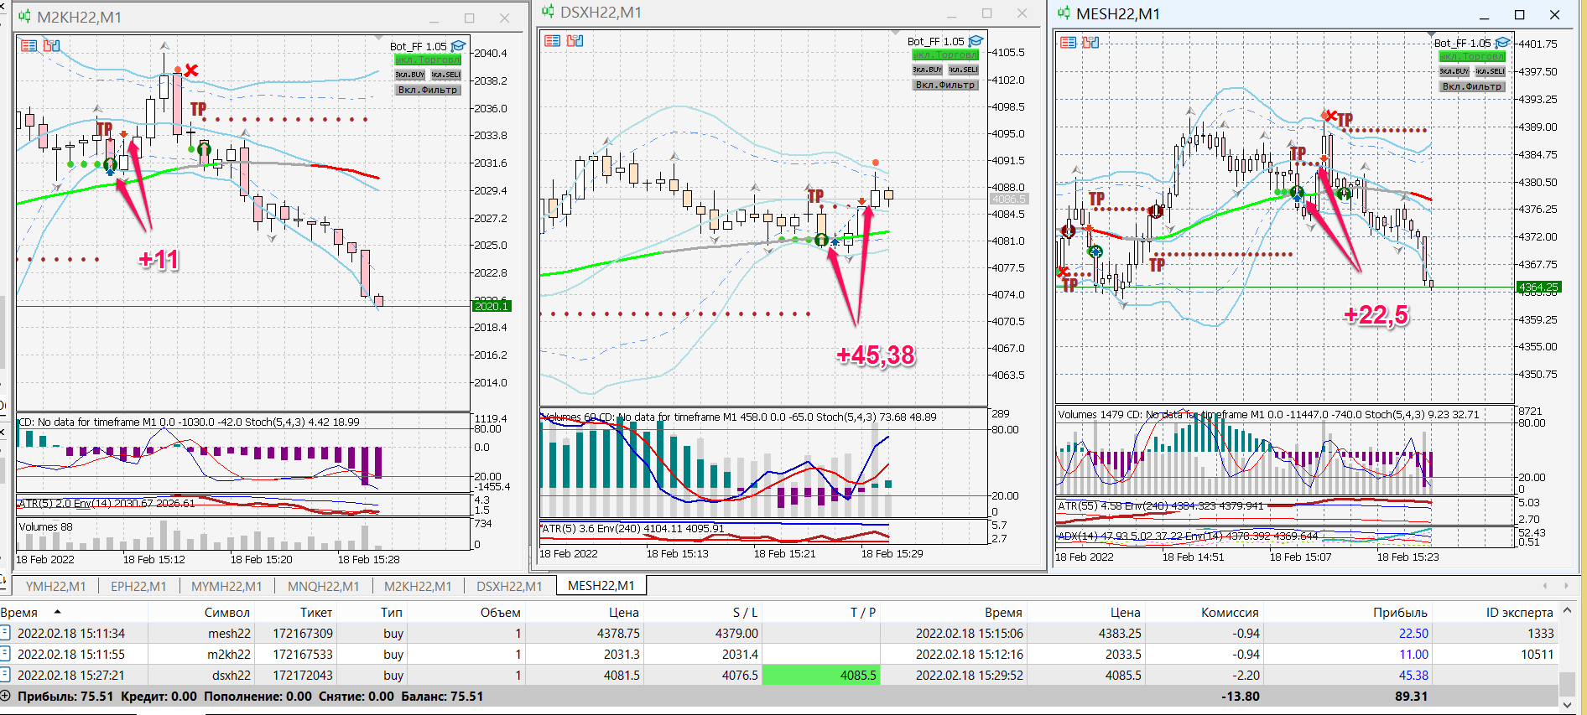Switch to the EPH22,M1 chart tab
The width and height of the screenshot is (1587, 715).
(x=138, y=586)
